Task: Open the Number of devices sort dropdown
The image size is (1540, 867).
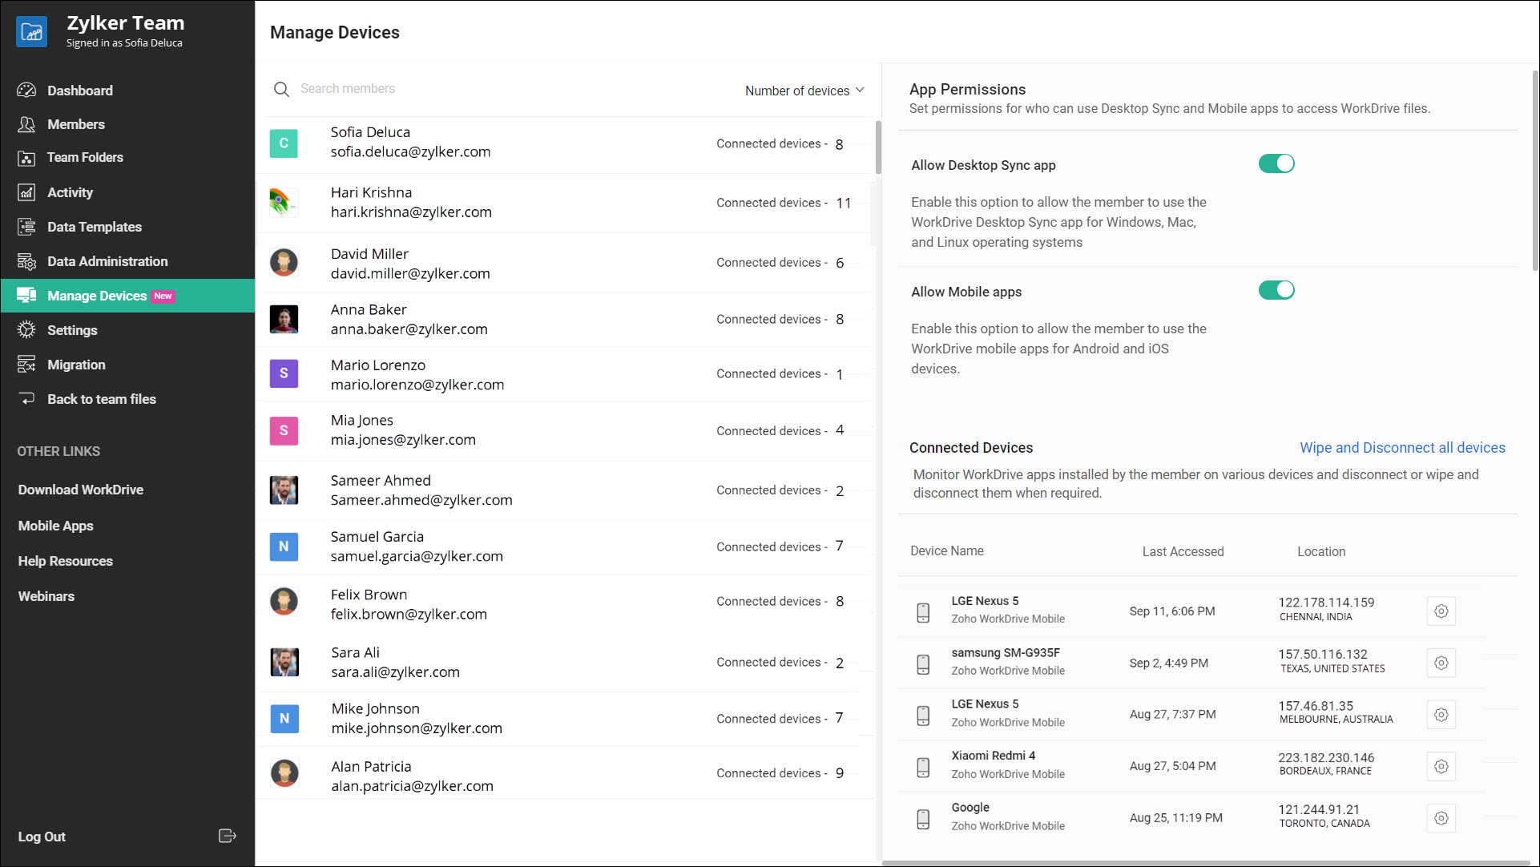Action: click(x=804, y=91)
